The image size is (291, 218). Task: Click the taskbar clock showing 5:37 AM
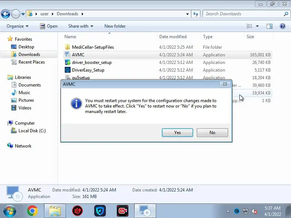click(272, 211)
